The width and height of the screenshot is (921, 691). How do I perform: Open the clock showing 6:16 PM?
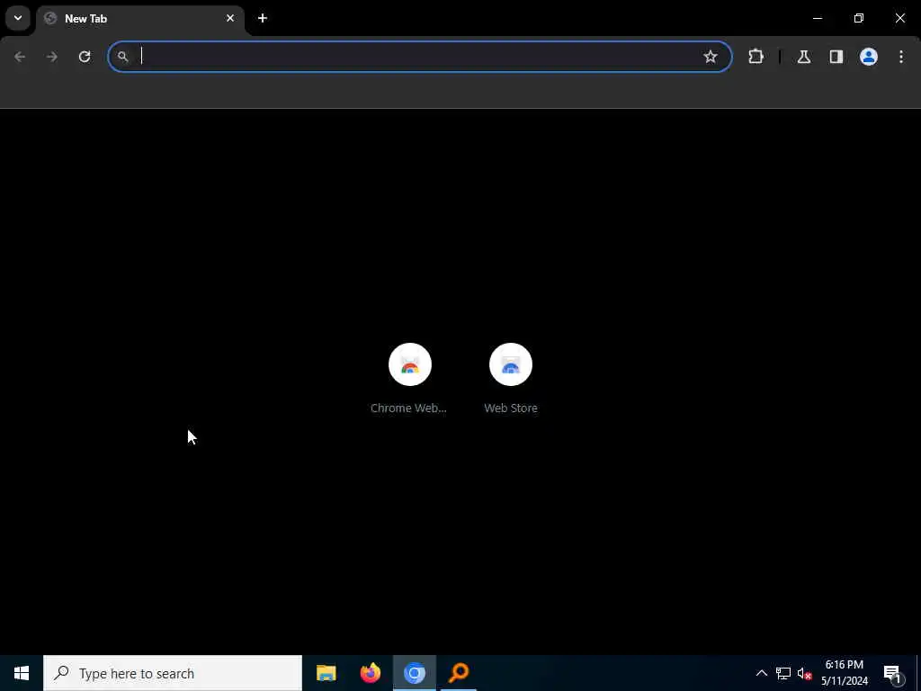[x=844, y=673]
